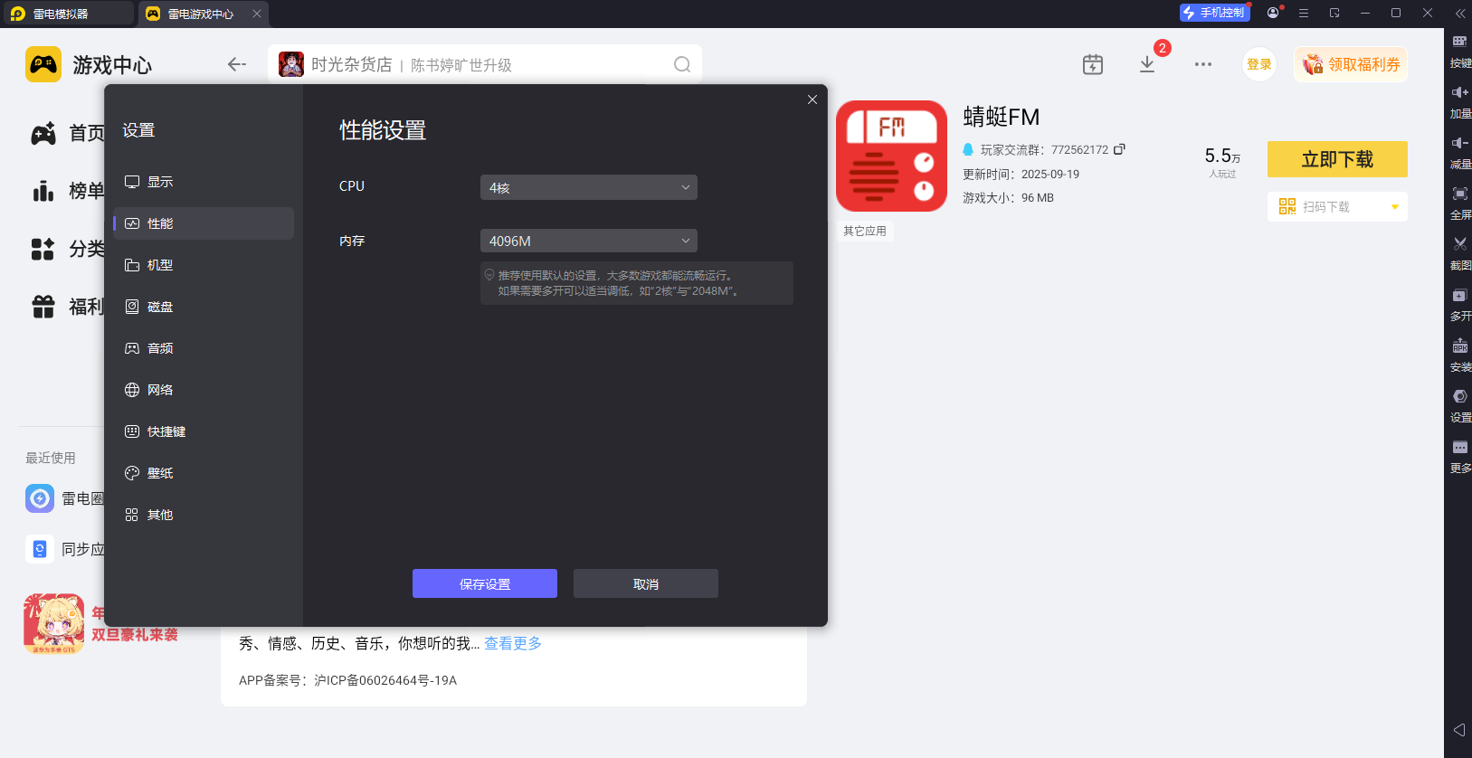
Task: Close the settings dialog with the X
Action: click(x=812, y=99)
